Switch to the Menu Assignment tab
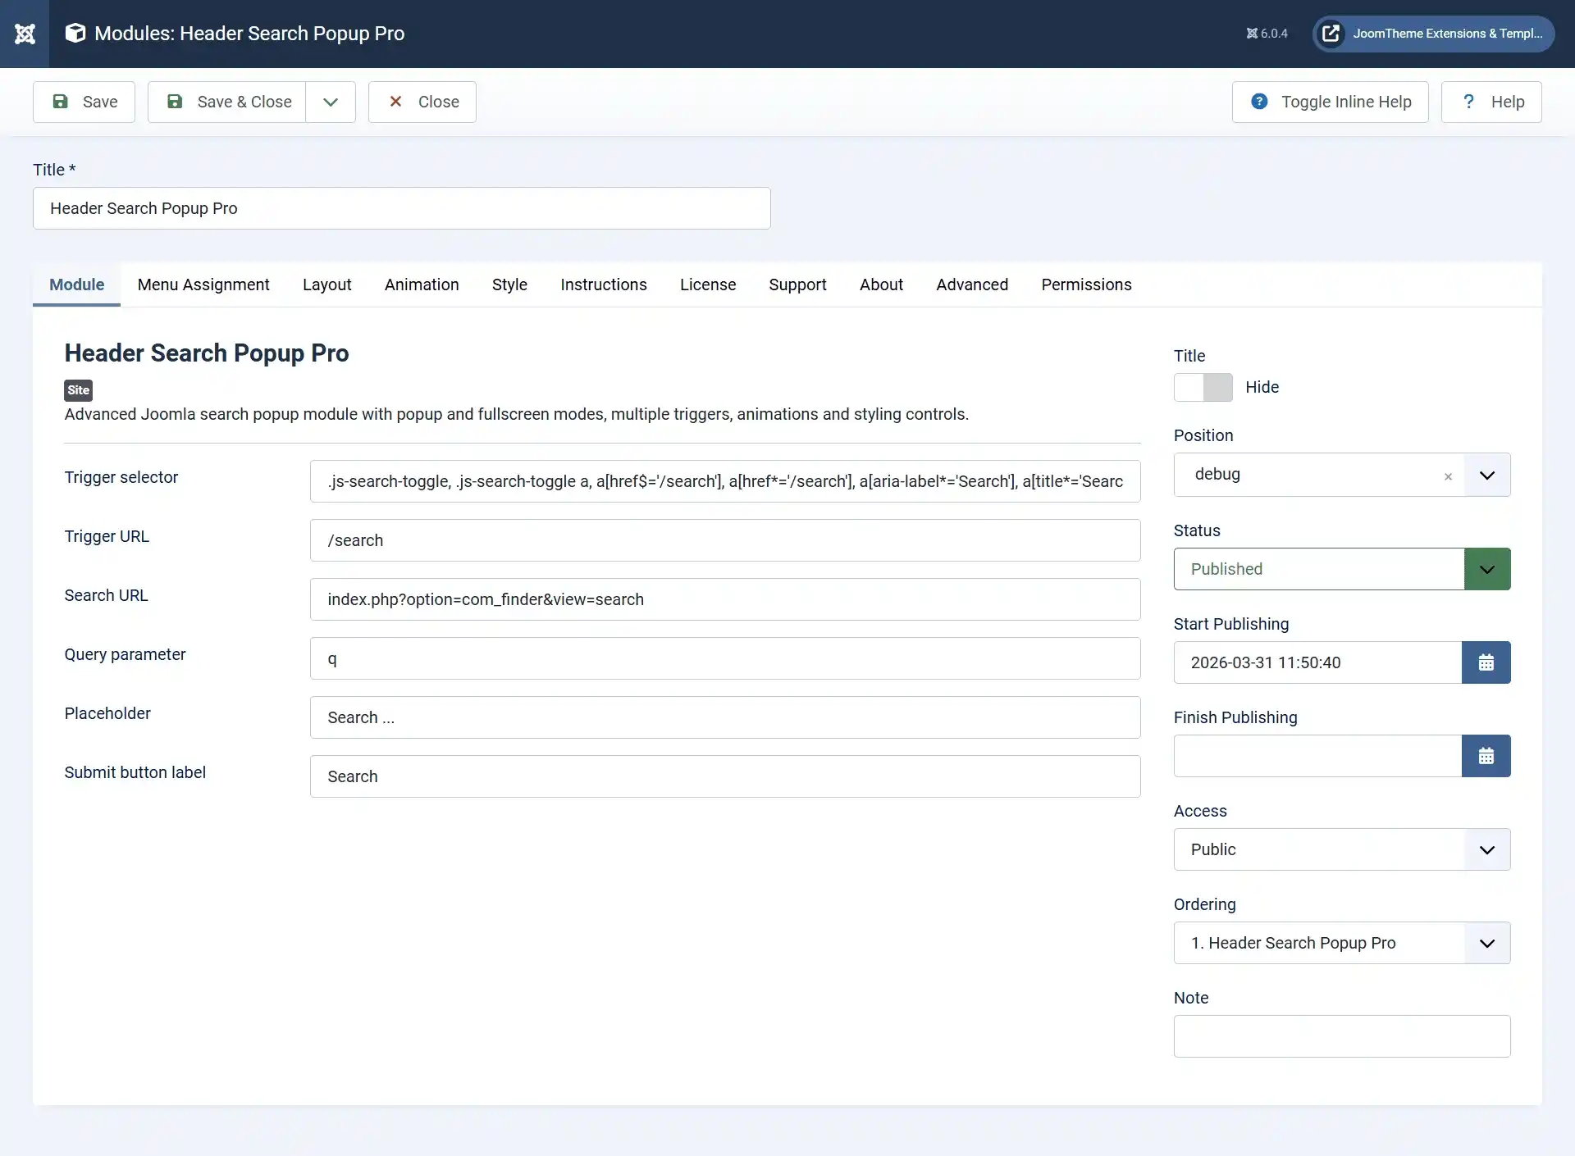This screenshot has height=1156, width=1575. [x=203, y=284]
